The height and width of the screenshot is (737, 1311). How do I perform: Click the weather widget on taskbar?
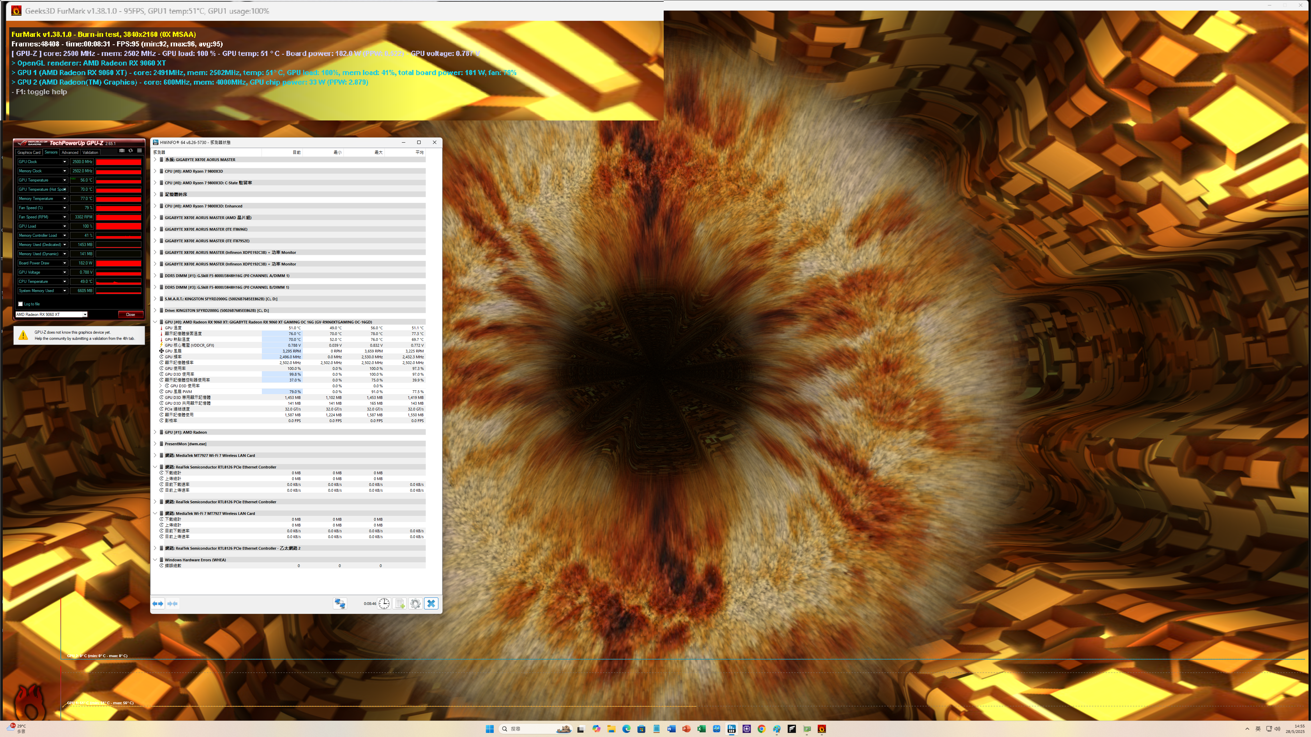(16, 729)
